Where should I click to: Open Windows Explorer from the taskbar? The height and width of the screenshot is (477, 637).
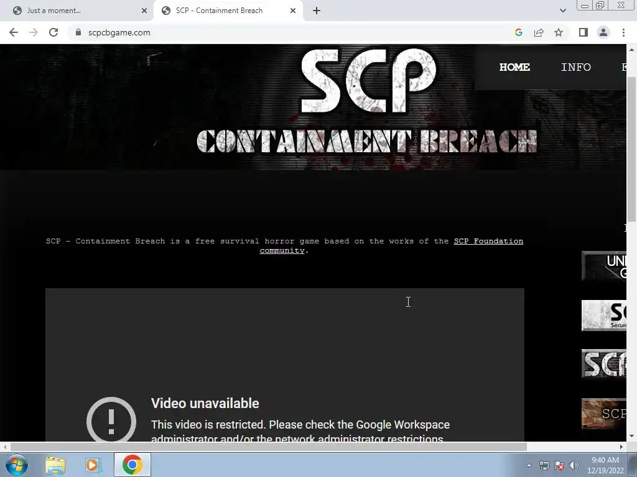55,465
